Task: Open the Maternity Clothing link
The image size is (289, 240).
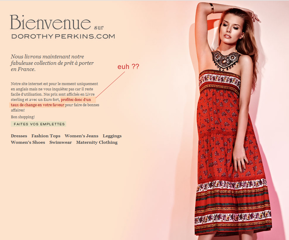Action: point(97,142)
